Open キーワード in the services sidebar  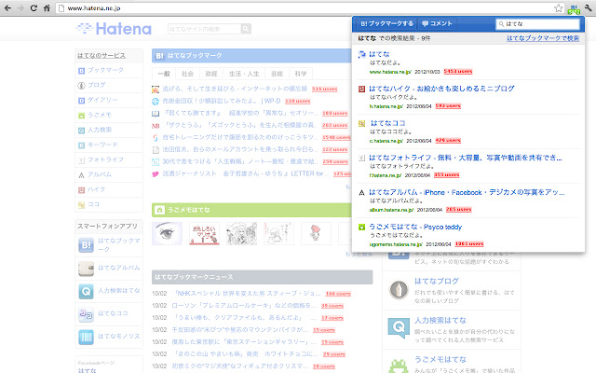point(102,145)
